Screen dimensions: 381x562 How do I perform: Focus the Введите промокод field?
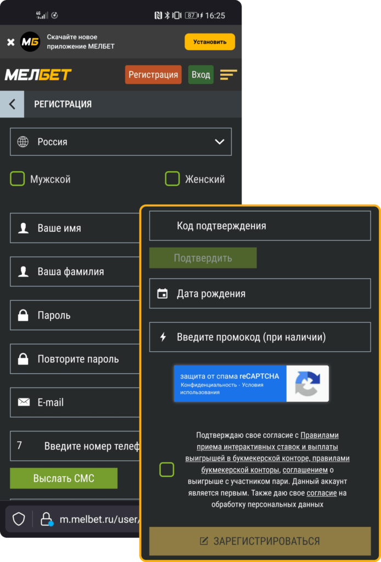(260, 337)
